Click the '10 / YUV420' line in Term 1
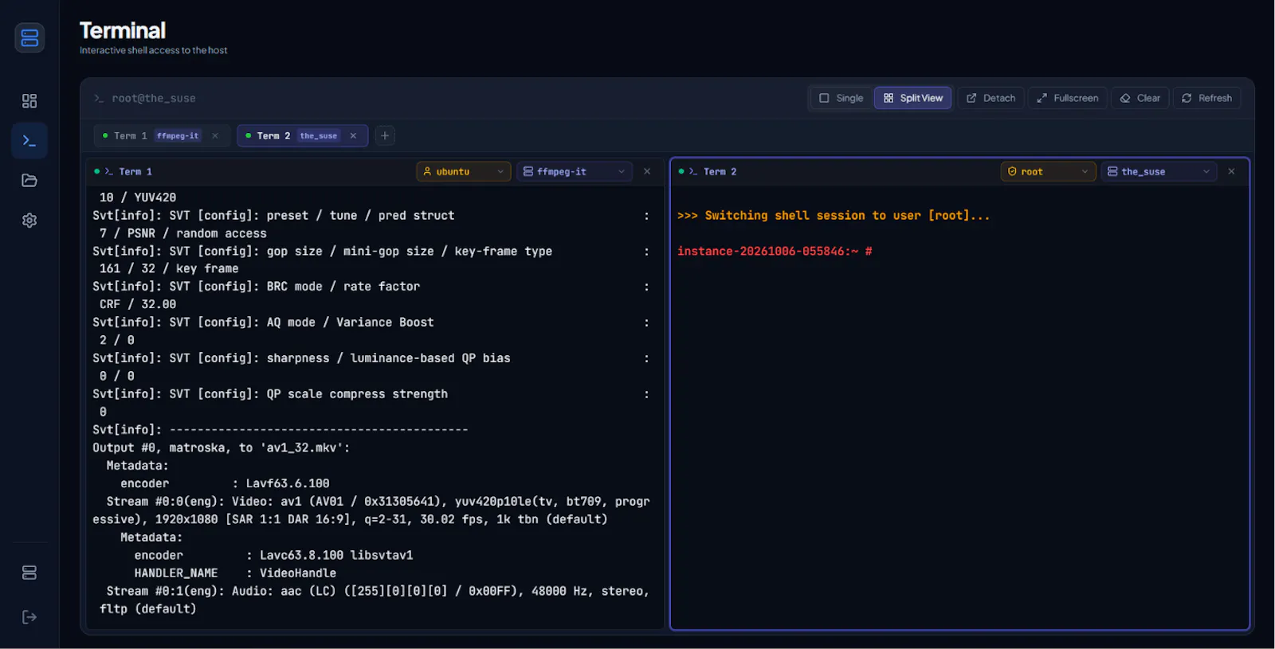 pos(138,197)
